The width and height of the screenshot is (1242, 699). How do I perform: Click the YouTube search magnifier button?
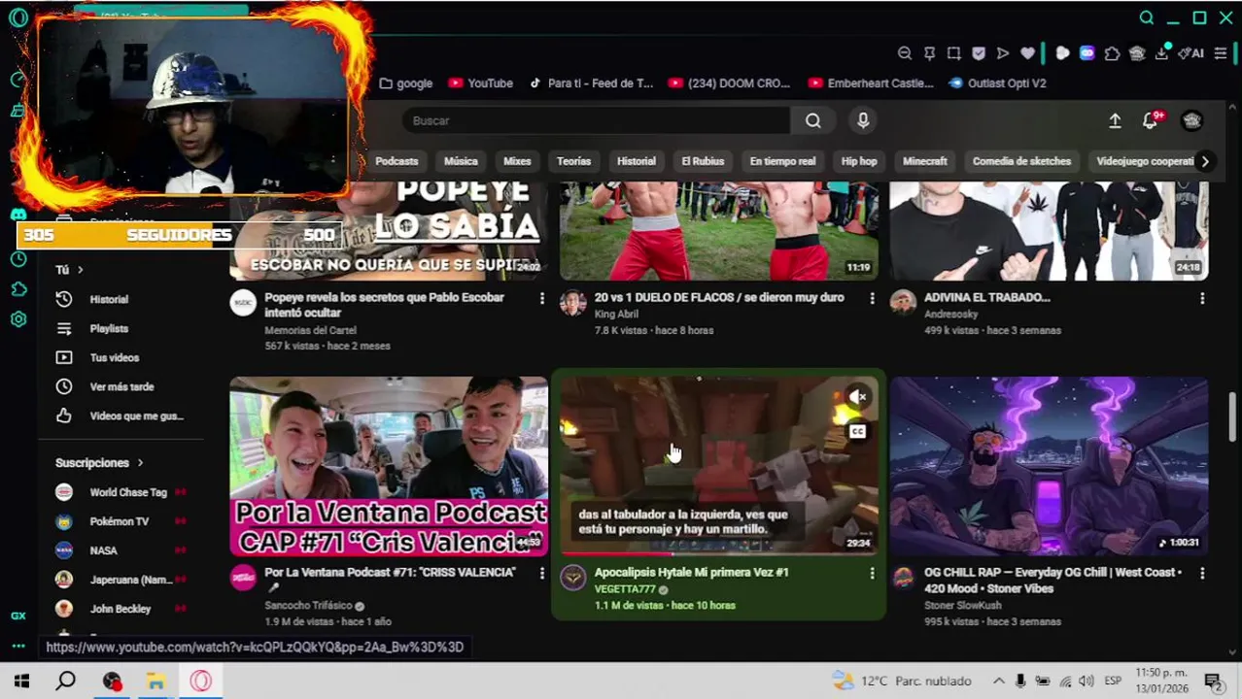coord(812,120)
